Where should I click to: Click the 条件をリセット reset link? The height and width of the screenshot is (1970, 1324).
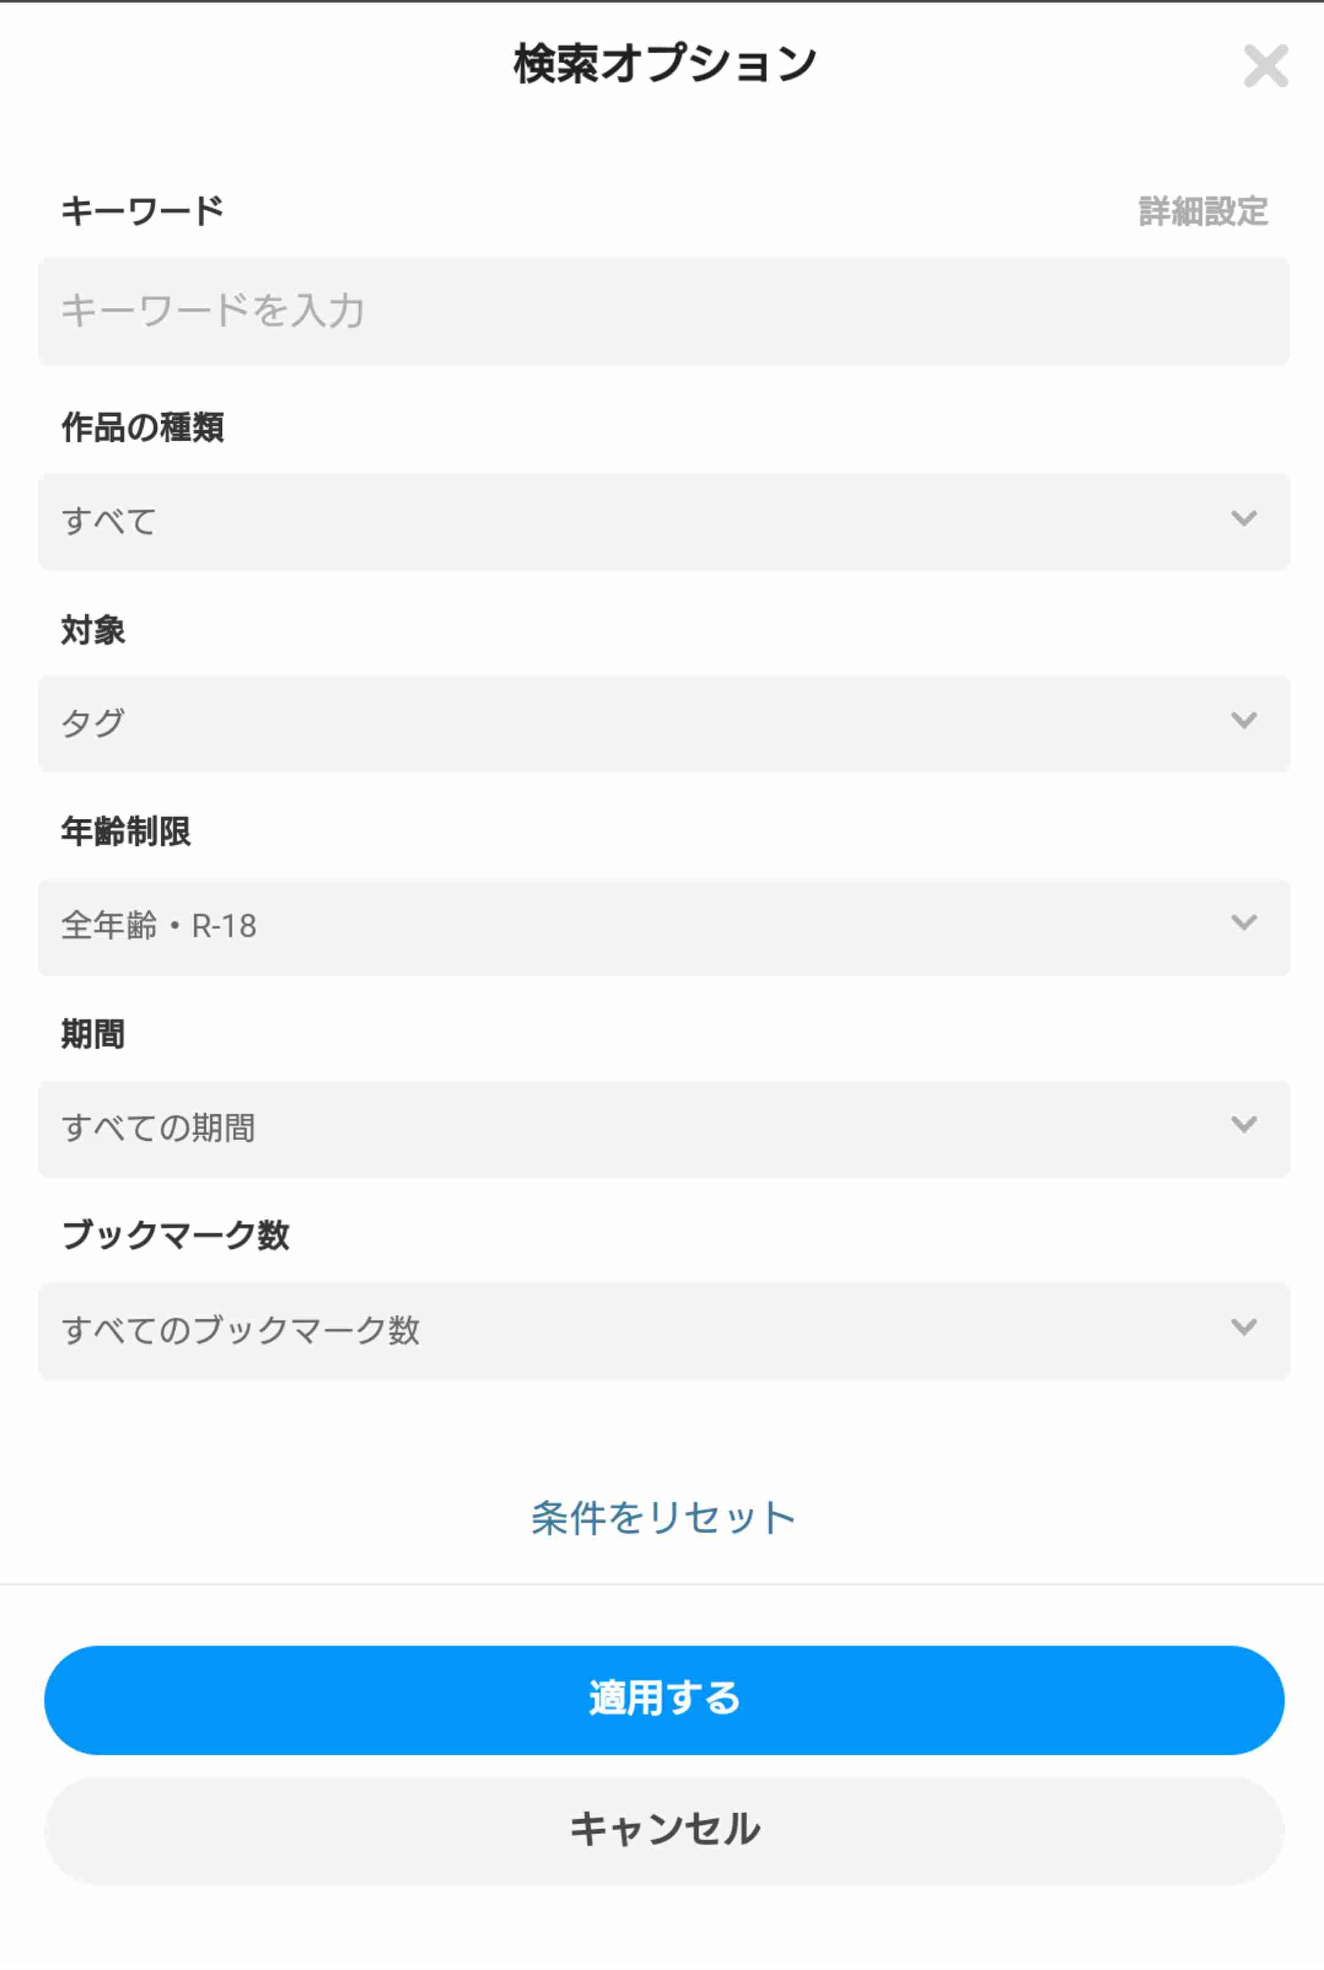(x=663, y=1518)
